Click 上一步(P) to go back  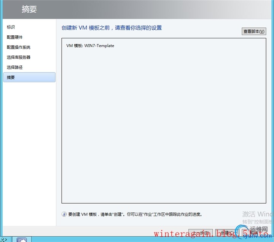coord(201,233)
